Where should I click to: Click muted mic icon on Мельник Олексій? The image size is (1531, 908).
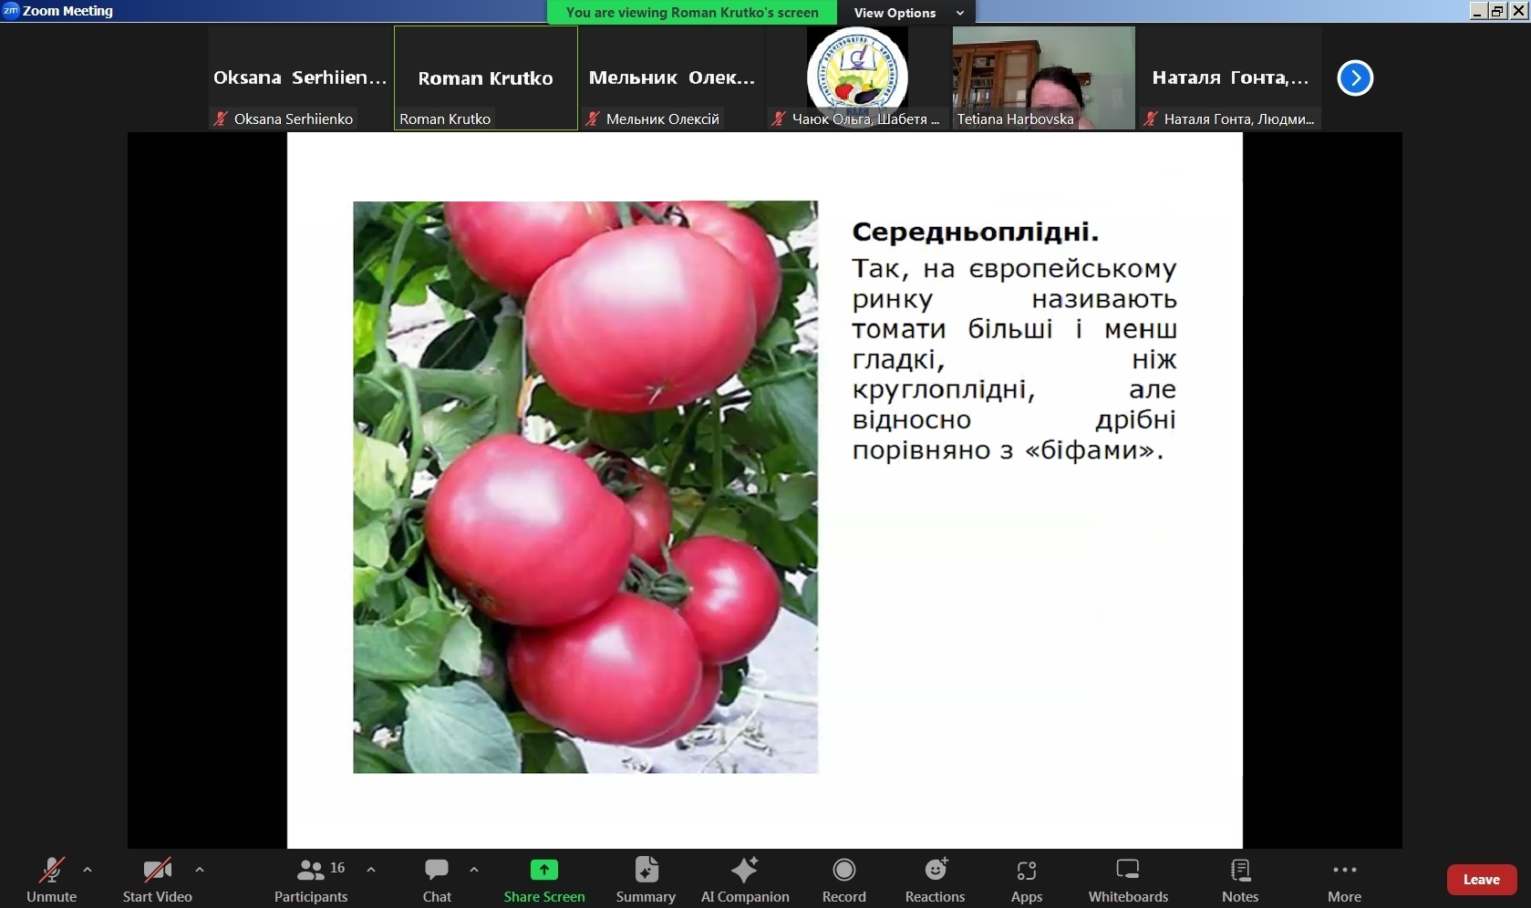click(x=592, y=119)
